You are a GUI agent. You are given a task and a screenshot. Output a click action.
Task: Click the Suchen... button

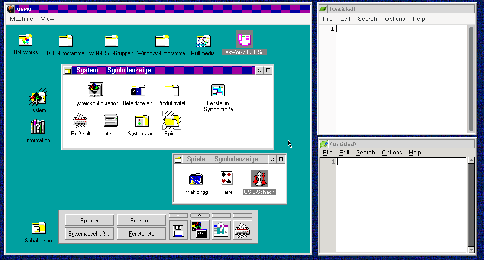click(x=141, y=220)
